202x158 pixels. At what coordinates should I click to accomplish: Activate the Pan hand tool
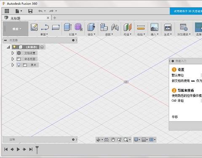click(113, 140)
